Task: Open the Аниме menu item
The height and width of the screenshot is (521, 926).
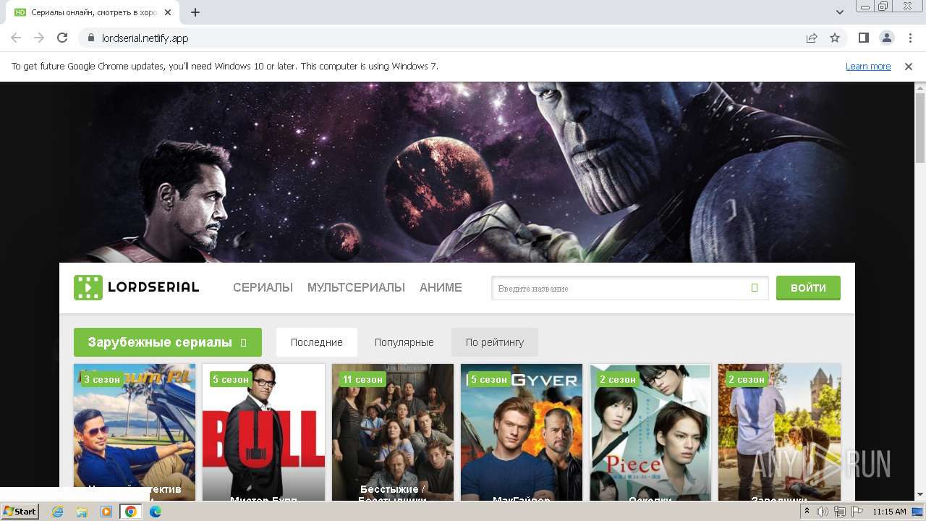Action: click(441, 287)
